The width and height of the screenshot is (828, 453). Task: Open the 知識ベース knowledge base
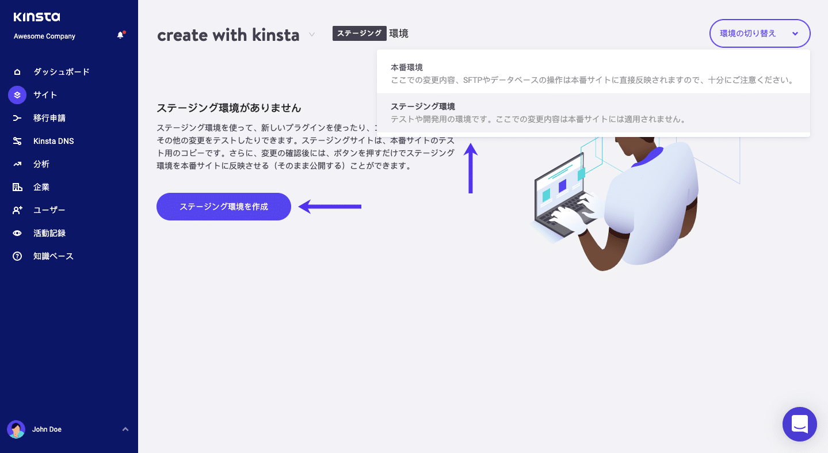pos(54,256)
